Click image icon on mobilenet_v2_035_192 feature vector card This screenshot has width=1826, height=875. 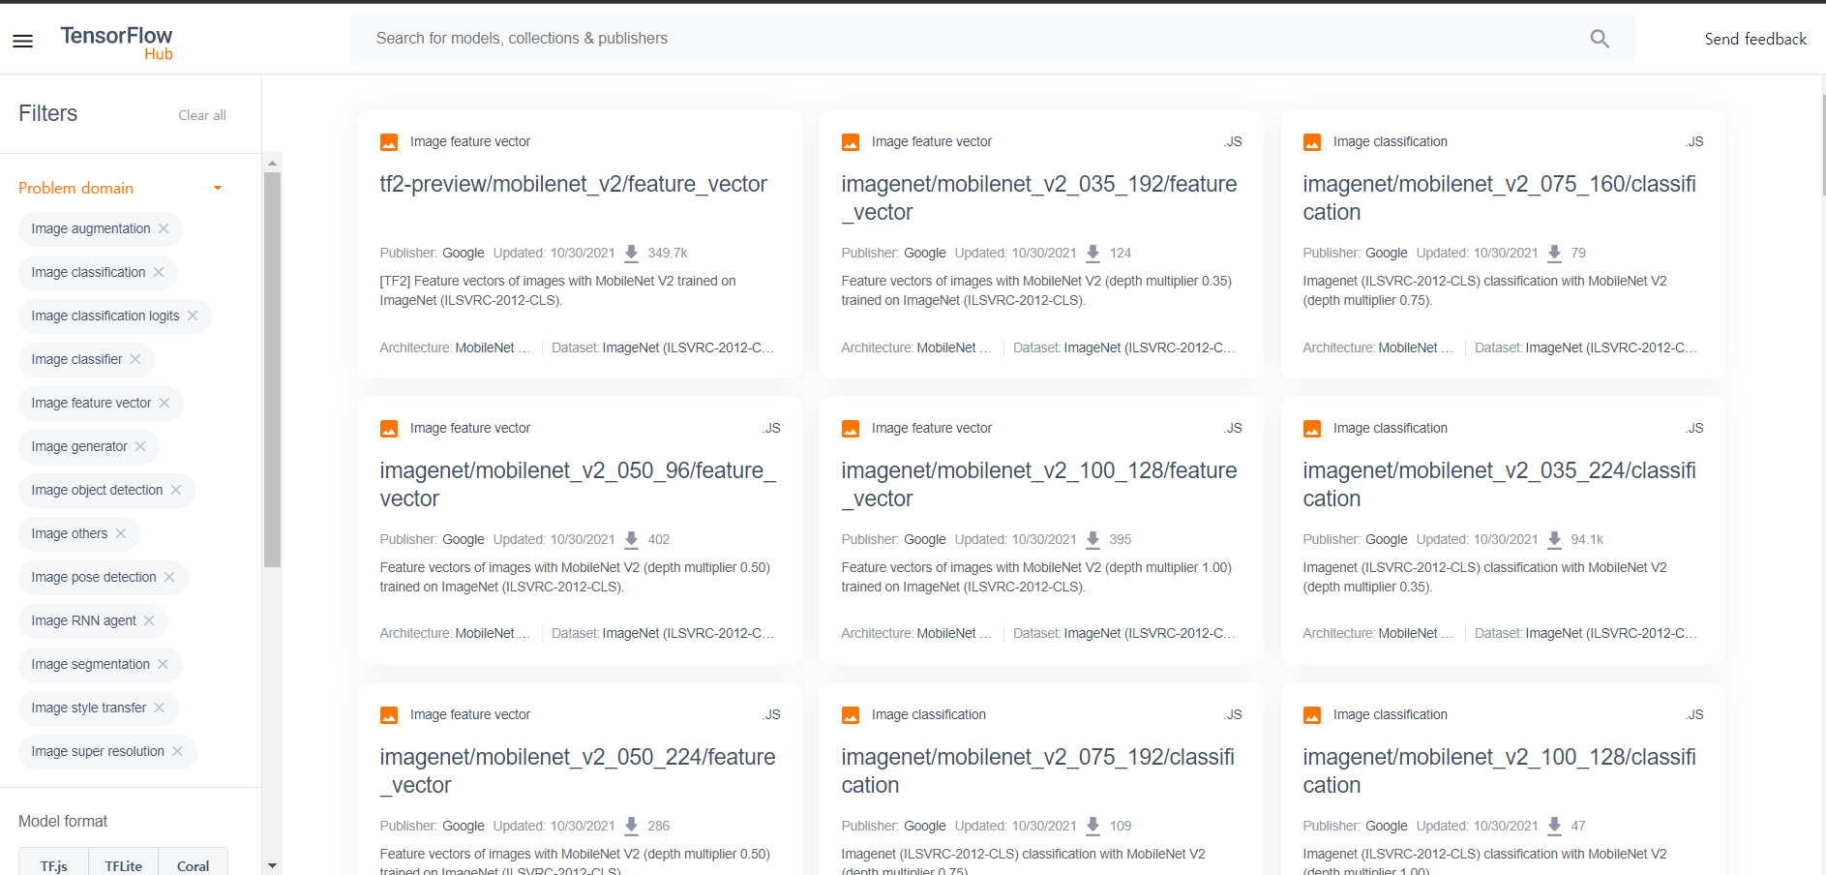851,142
